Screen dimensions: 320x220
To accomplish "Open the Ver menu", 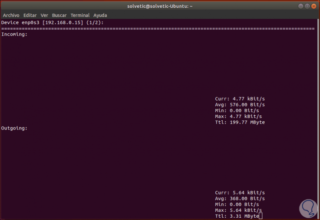I will pyautogui.click(x=44, y=15).
